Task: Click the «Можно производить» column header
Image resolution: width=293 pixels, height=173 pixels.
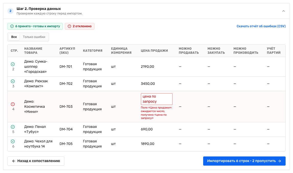Action: click(x=246, y=50)
